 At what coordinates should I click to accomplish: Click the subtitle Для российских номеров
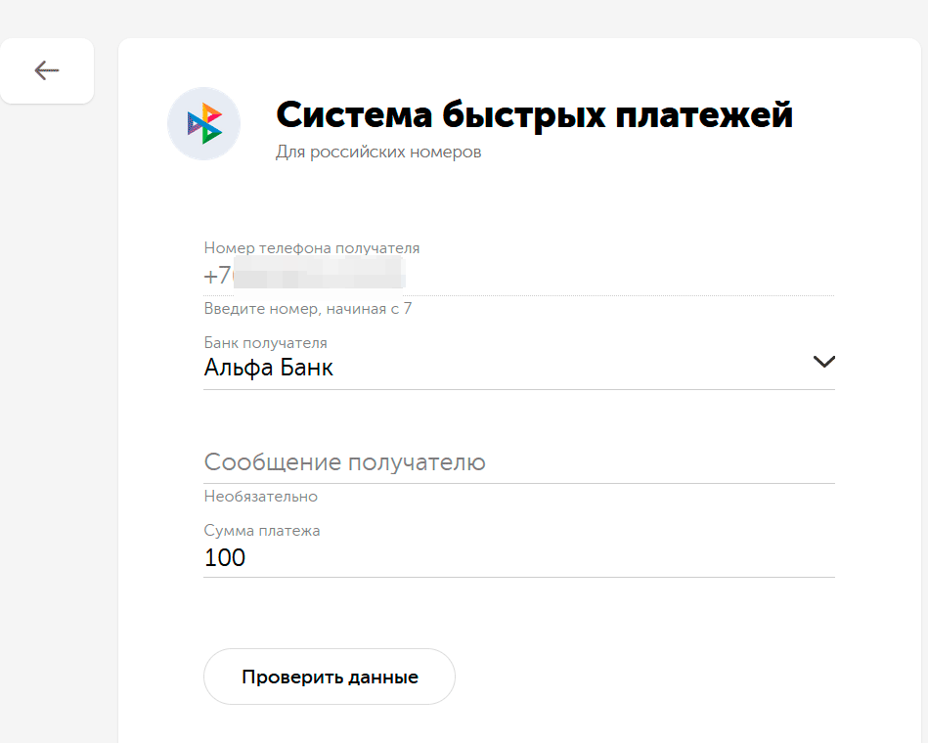click(378, 153)
